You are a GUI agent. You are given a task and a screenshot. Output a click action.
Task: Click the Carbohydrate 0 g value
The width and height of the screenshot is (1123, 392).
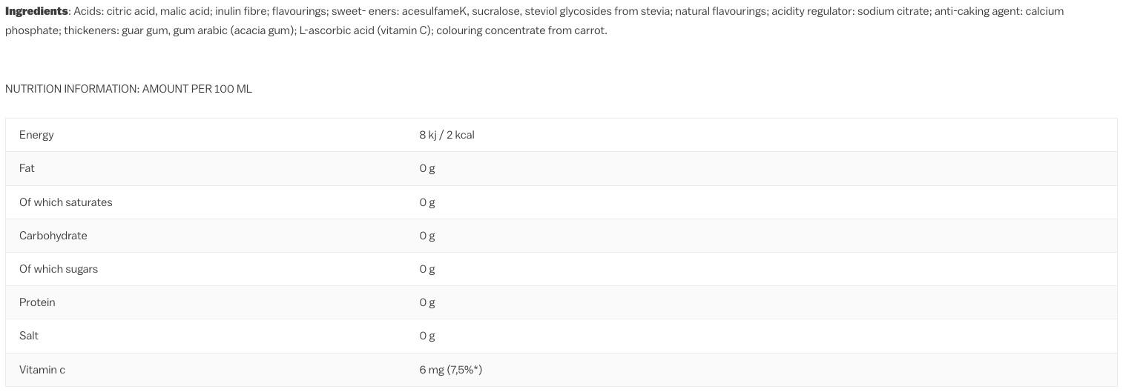click(x=427, y=236)
